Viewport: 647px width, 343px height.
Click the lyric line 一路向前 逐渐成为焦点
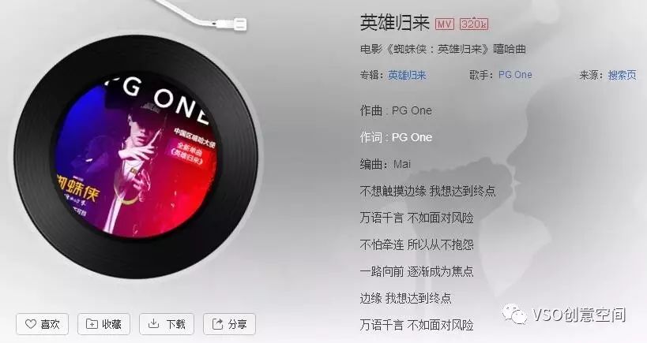(x=417, y=271)
